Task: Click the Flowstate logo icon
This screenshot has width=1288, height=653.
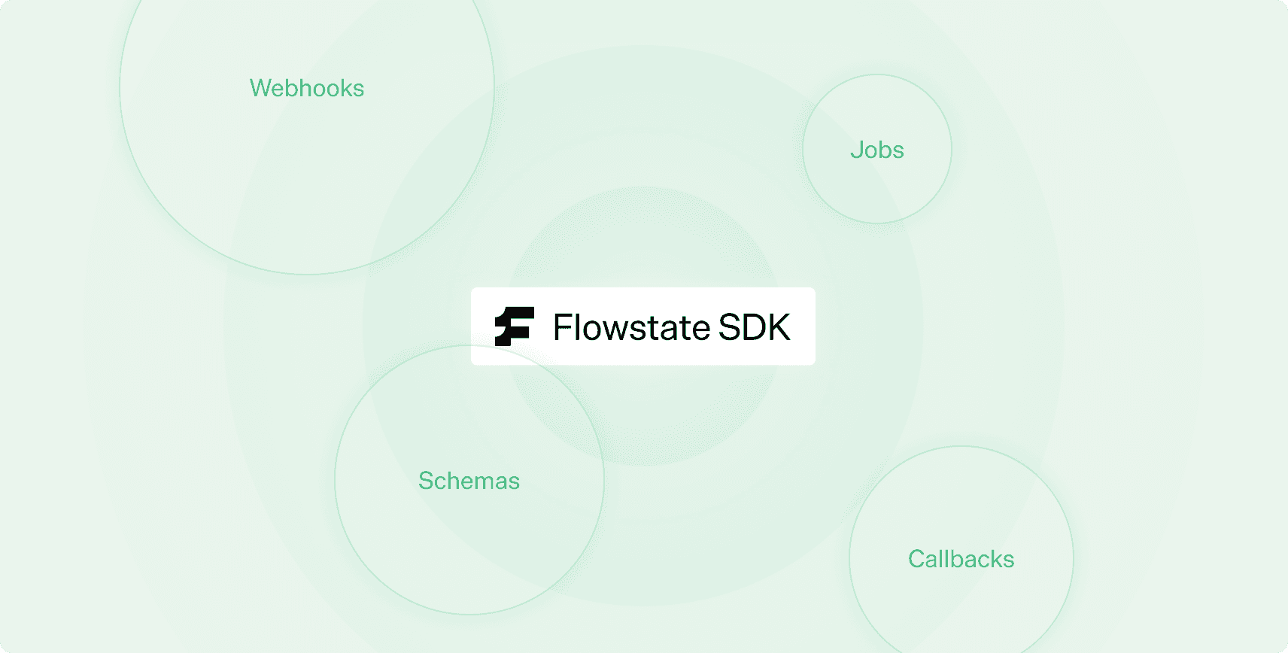Action: [515, 326]
